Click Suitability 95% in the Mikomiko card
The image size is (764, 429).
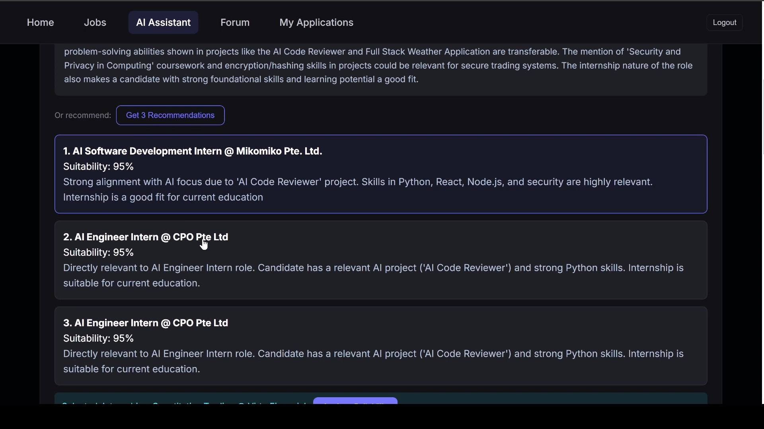[98, 167]
